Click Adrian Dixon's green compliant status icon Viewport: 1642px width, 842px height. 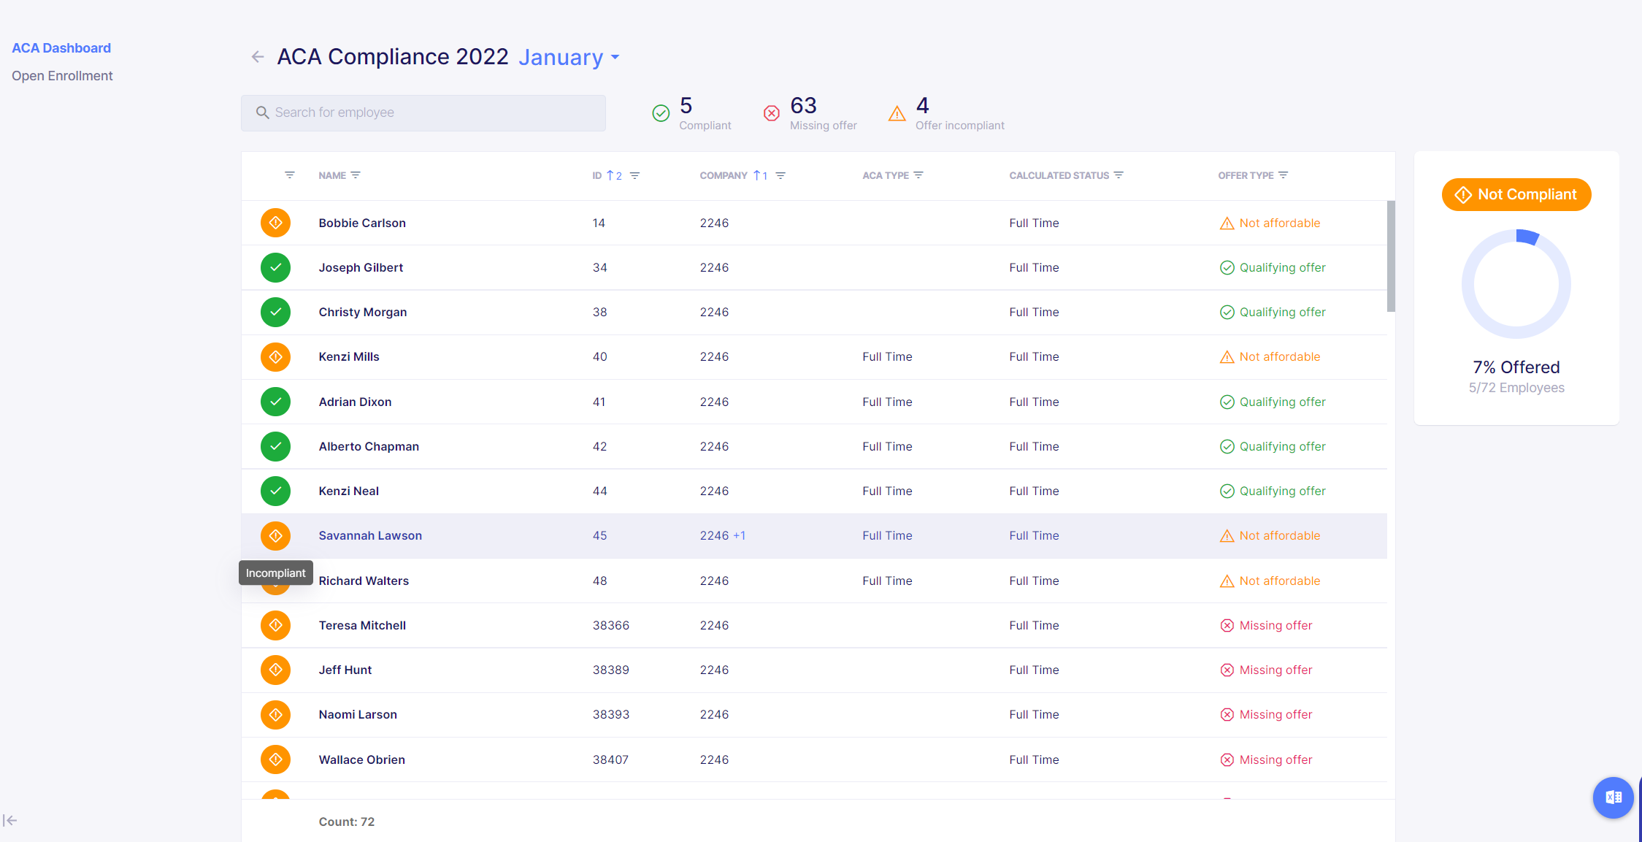click(275, 402)
